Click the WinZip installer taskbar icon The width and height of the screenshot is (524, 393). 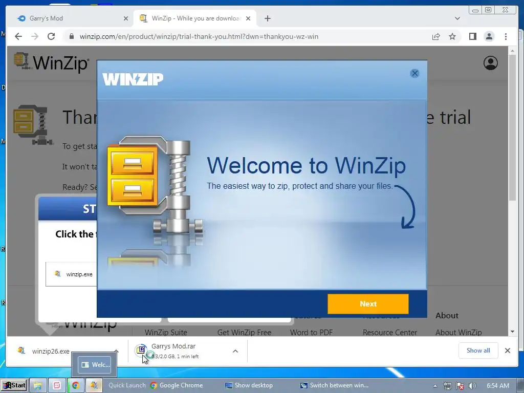tap(94, 385)
